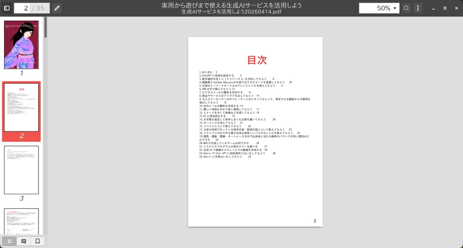Click TOC line 22 about 生成 AI で画像

[x=233, y=150]
